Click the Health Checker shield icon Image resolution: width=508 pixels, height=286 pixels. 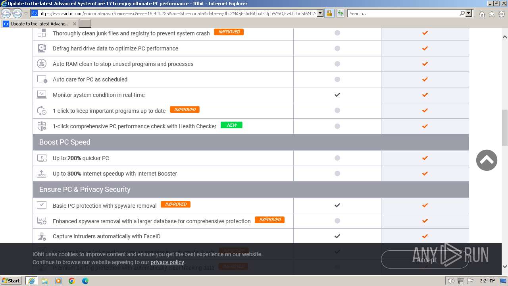(x=42, y=126)
